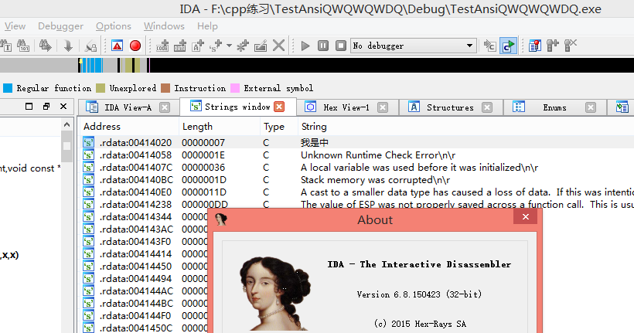
Task: Click the edit pencil toolbar icon
Action: [261, 46]
